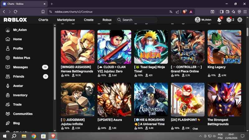
Task: Open the taskbar volume control
Action: click(214, 136)
